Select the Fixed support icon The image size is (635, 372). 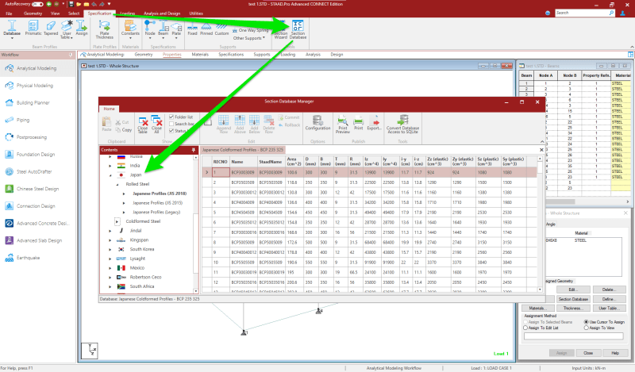point(192,29)
